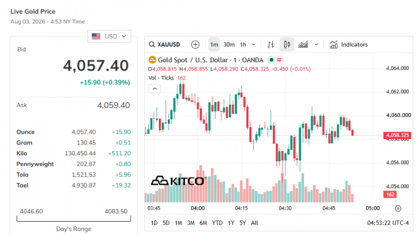Select the 1h interval
The image size is (418, 236).
coord(243,45)
